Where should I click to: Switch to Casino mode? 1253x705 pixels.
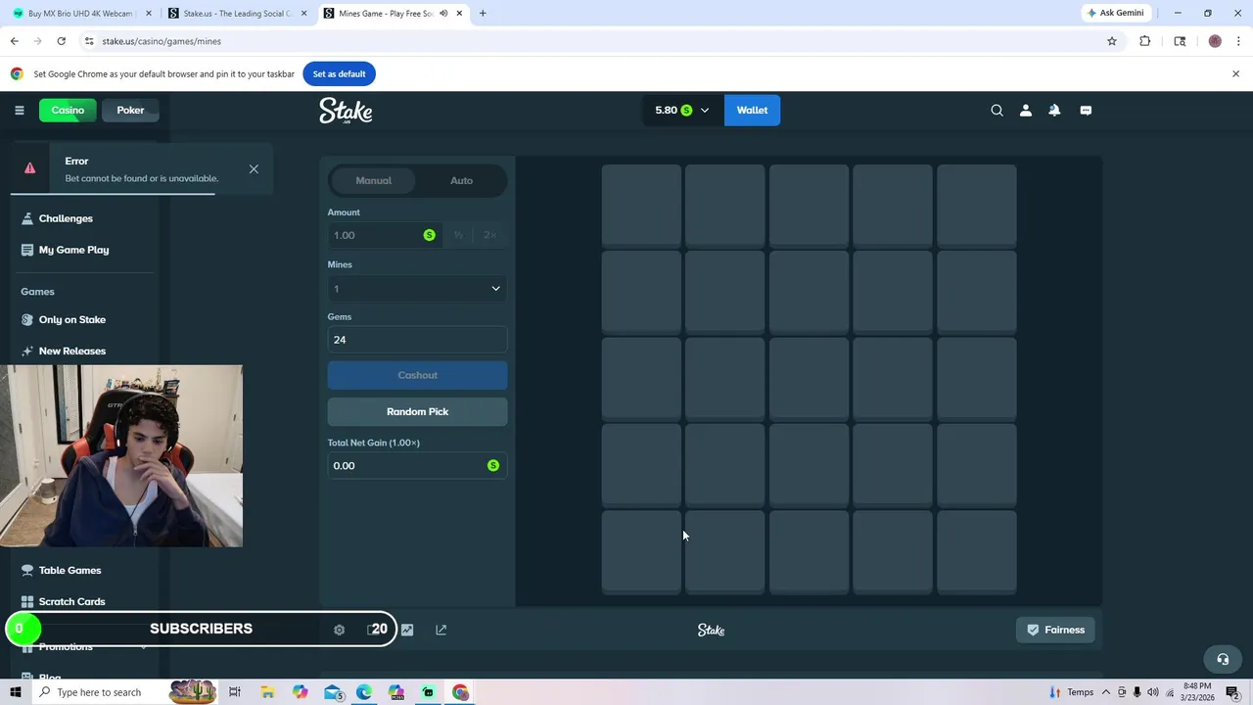68,110
